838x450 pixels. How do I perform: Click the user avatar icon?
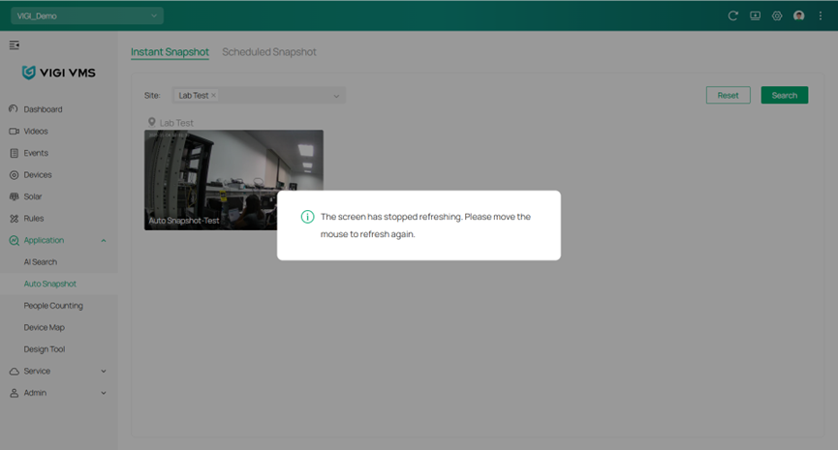tap(799, 15)
